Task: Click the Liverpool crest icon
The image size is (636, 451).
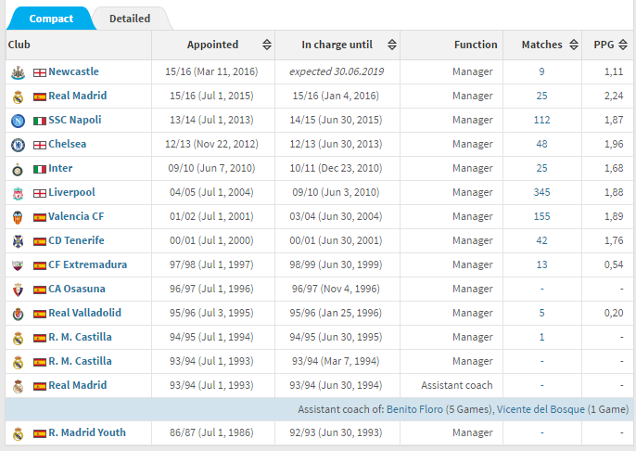Action: (x=18, y=194)
